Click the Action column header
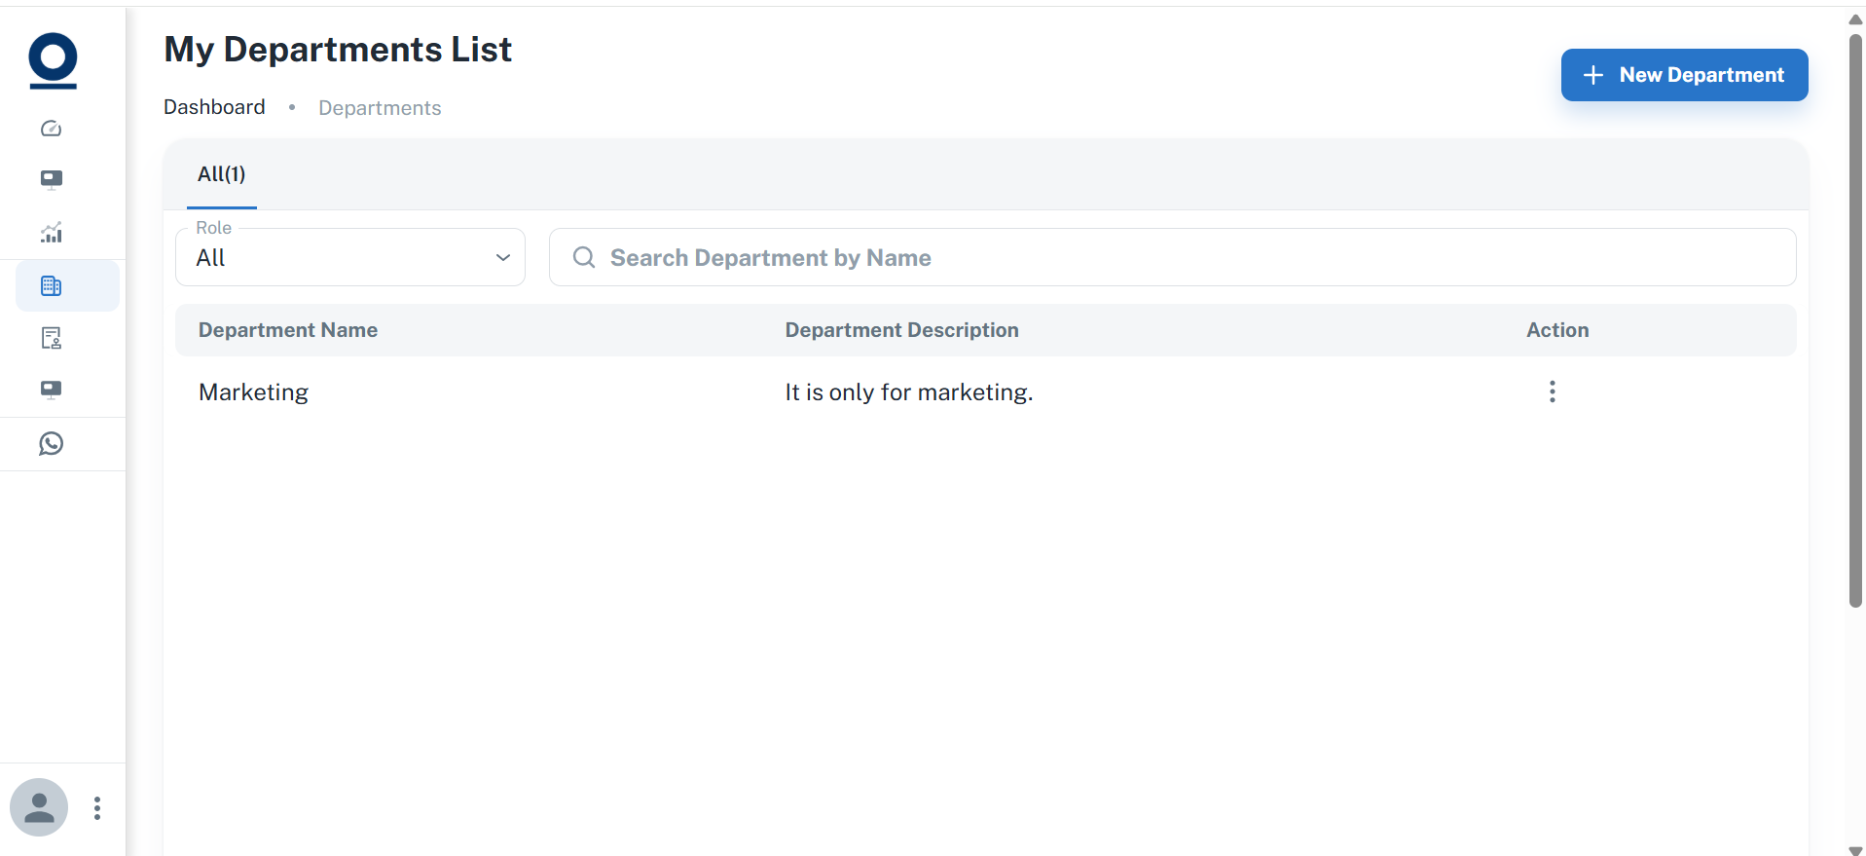This screenshot has width=1866, height=856. [1557, 330]
